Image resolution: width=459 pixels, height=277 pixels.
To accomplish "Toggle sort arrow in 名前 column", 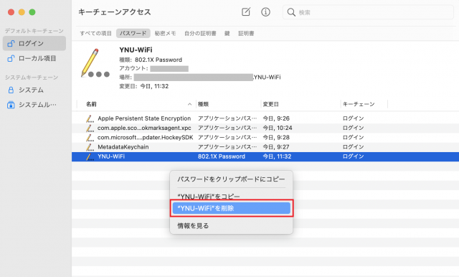I will pos(189,104).
